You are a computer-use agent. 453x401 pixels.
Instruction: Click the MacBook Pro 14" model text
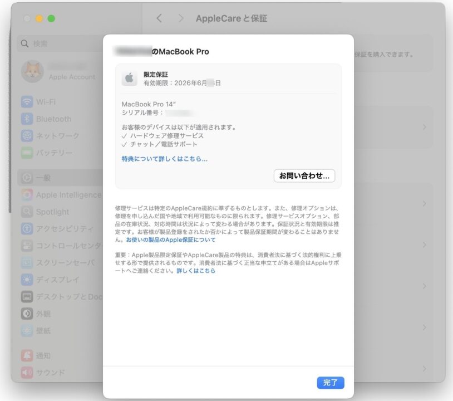tap(149, 104)
